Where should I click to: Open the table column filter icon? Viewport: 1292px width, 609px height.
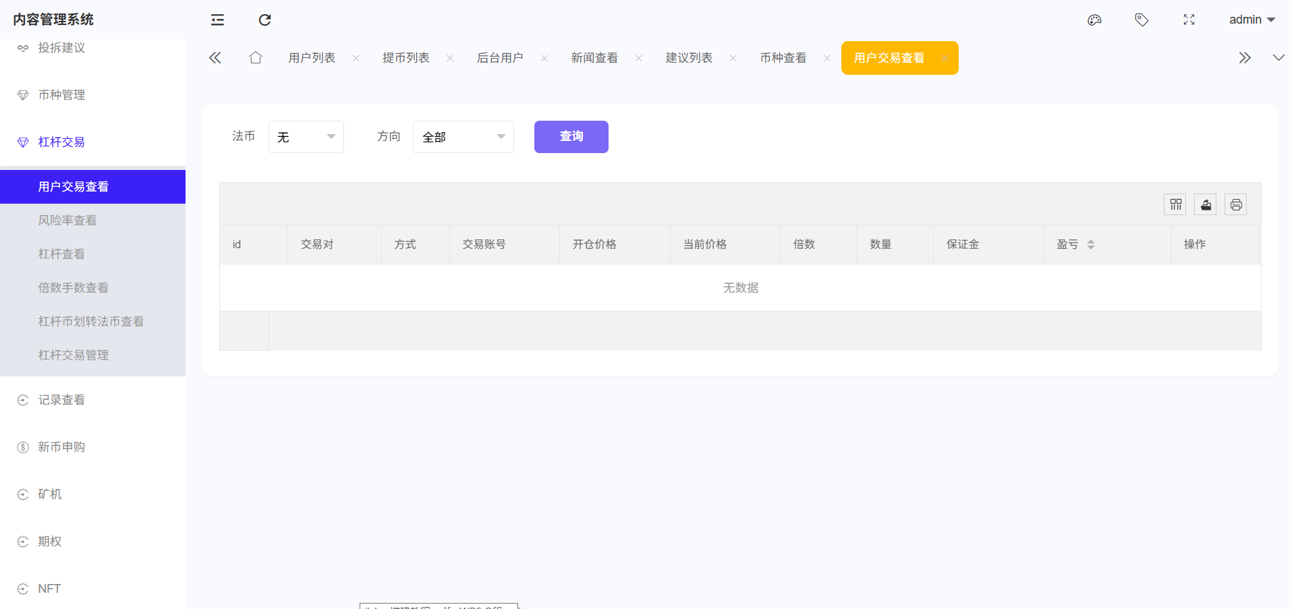1175,204
